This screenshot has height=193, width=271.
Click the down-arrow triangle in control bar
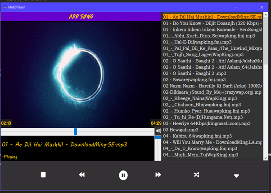236,176
